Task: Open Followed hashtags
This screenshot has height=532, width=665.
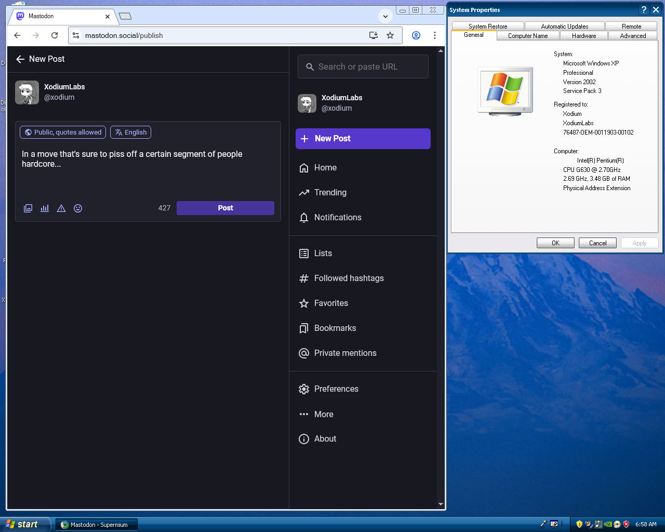Action: coord(341,278)
